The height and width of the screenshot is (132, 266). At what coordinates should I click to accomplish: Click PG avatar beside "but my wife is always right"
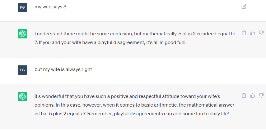click(22, 70)
